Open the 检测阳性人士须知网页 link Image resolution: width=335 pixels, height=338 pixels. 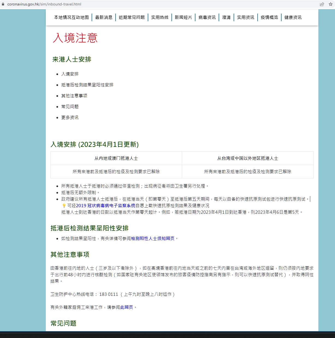153,238
